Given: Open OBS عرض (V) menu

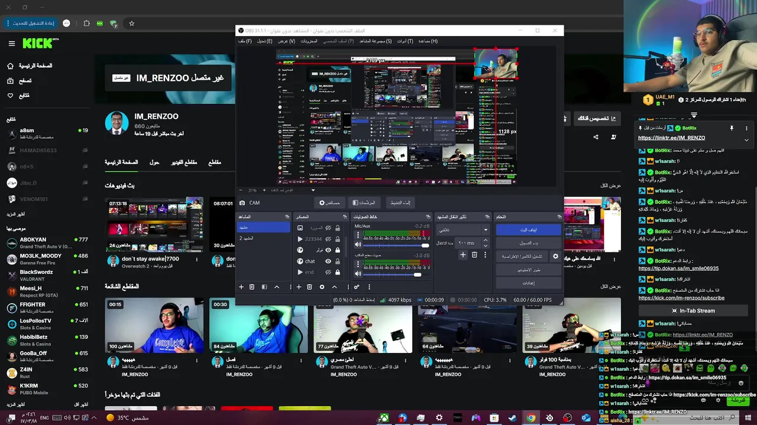Looking at the screenshot, I should tap(286, 41).
